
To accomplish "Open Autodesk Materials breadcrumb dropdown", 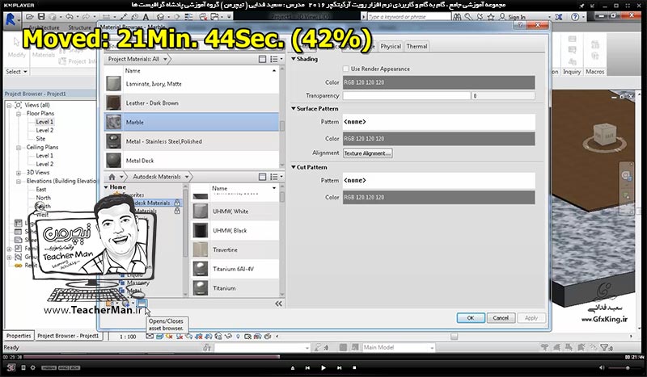I will click(187, 177).
